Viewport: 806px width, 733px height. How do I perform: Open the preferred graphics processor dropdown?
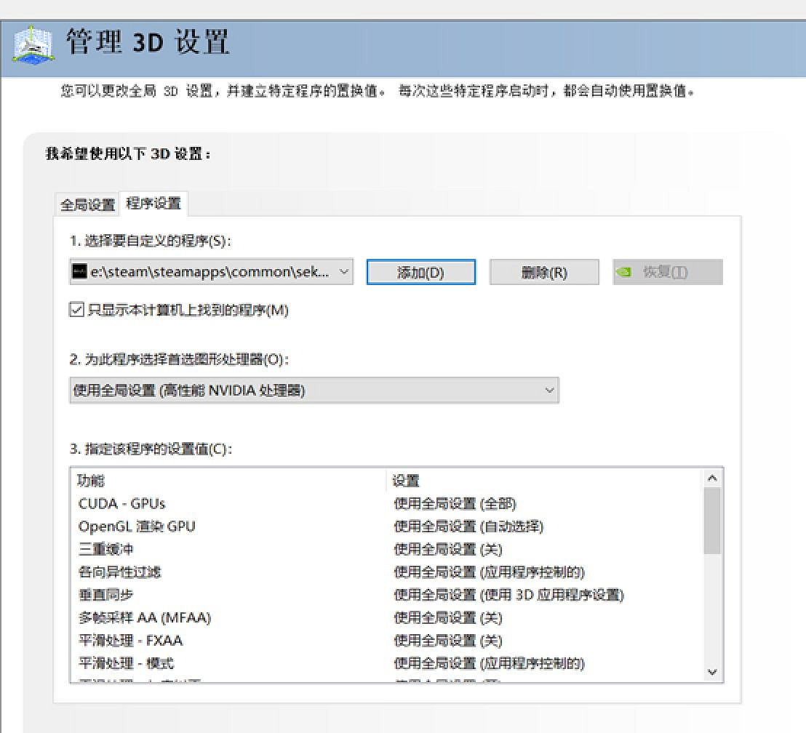coord(551,390)
